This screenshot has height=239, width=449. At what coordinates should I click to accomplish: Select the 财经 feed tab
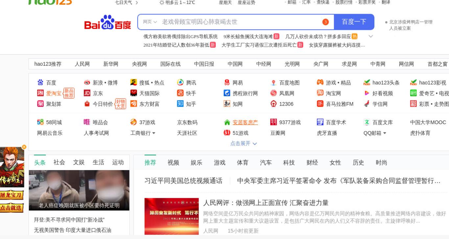coord(312,163)
